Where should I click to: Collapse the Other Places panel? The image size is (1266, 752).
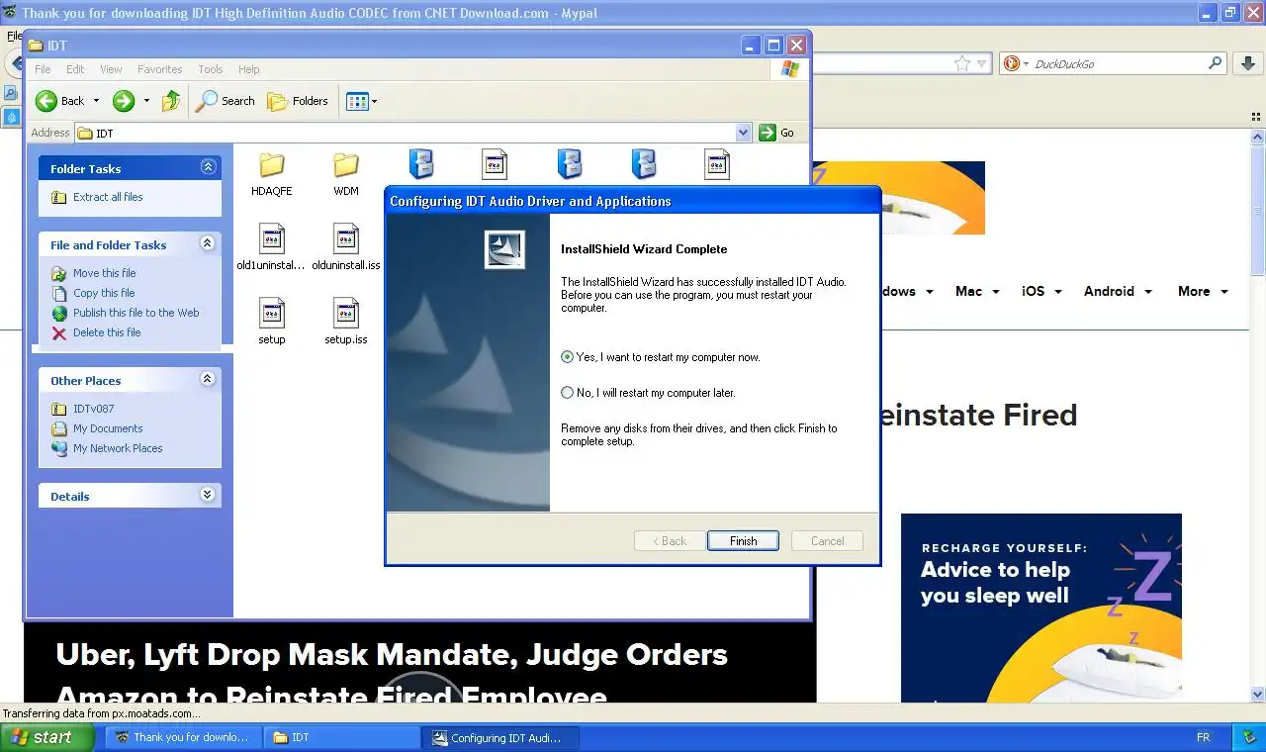pos(208,379)
